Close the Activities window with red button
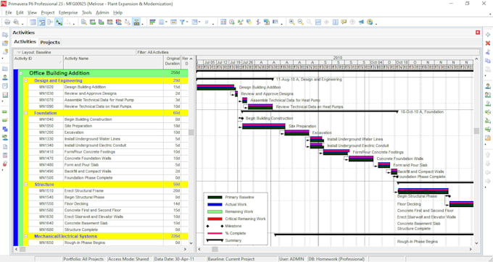The width and height of the screenshot is (493, 262). [478, 33]
